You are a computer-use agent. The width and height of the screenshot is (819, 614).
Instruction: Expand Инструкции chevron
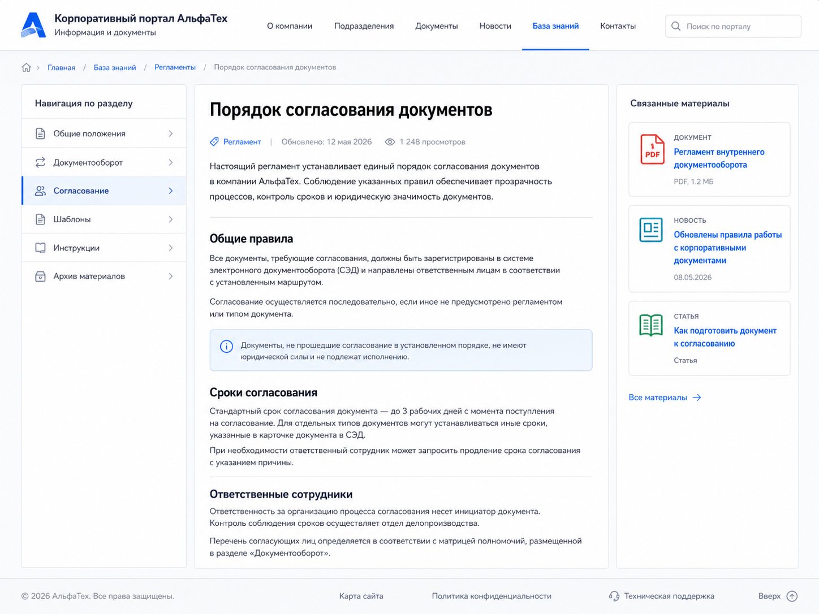click(171, 248)
